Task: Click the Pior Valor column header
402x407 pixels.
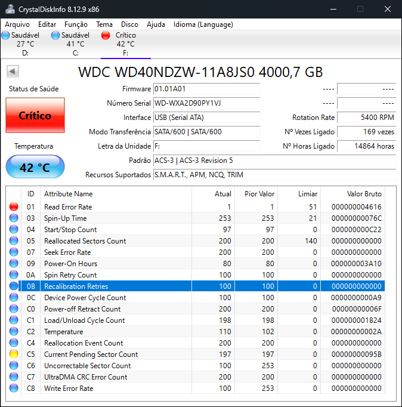Action: click(x=256, y=193)
